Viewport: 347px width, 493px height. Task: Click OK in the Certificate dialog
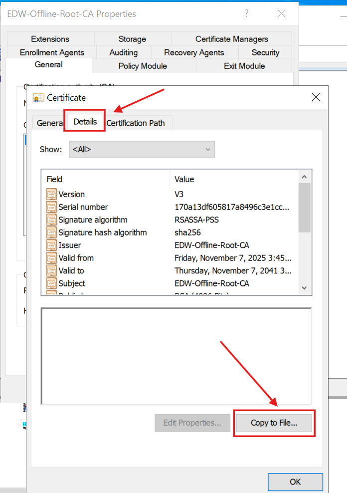click(295, 482)
